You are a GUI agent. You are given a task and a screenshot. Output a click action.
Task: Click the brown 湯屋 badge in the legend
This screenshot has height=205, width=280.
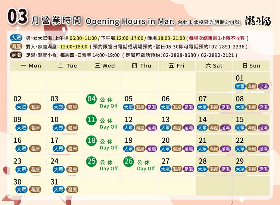point(16,47)
